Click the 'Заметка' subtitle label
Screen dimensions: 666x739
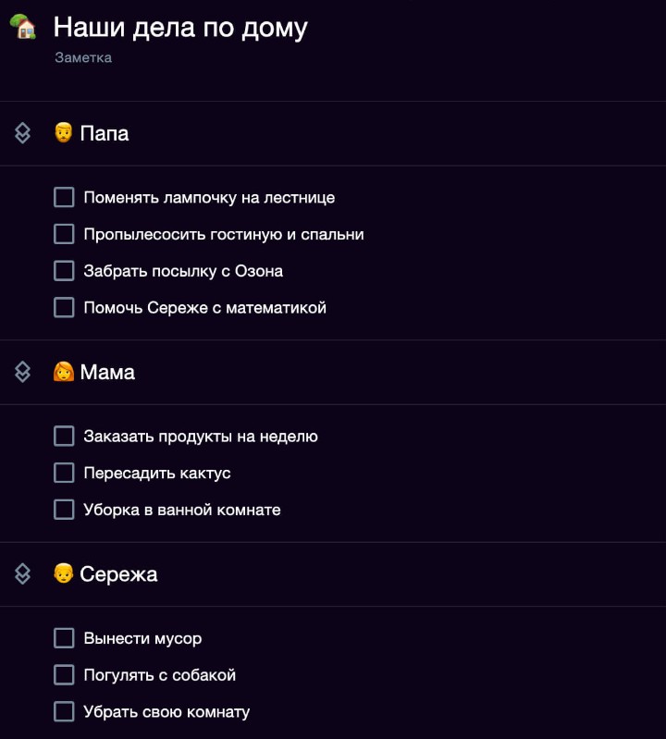(83, 57)
